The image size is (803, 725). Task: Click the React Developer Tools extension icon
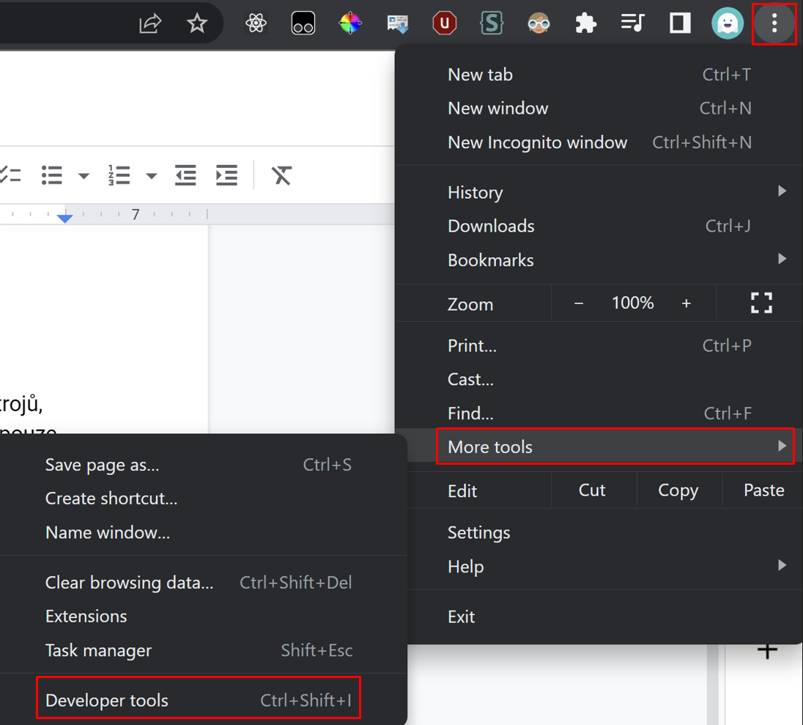coord(256,24)
